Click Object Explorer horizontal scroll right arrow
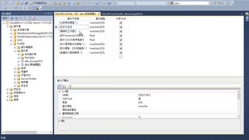The width and height of the screenshot is (249, 140). (x=51, y=132)
